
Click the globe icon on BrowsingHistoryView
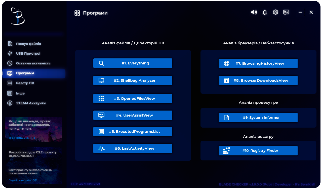point(227,63)
